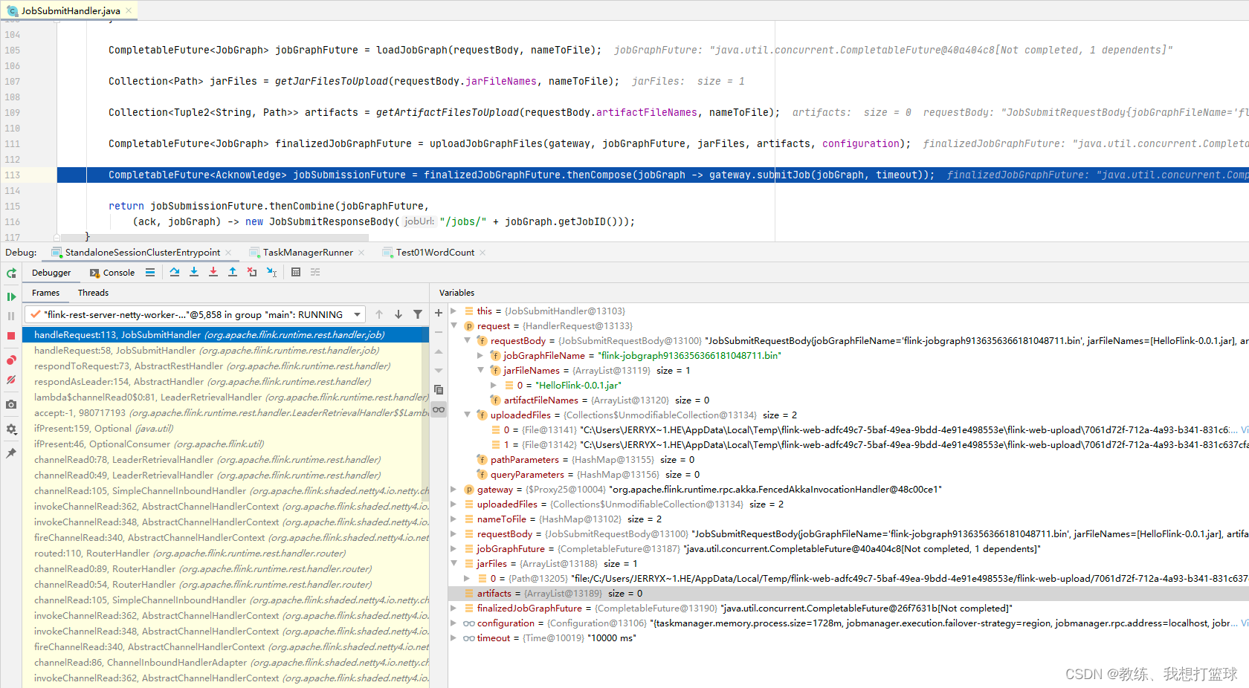1249x688 pixels.
Task: Drop the current frame
Action: pos(252,272)
